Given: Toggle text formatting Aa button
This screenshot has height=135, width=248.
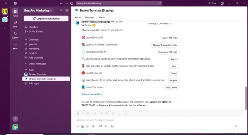Looking at the screenshot, I should pos(83,126).
